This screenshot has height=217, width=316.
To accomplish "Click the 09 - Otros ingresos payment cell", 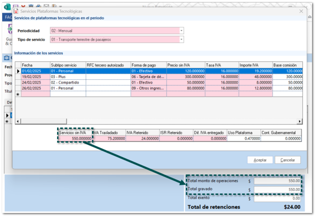I will click(148, 88).
